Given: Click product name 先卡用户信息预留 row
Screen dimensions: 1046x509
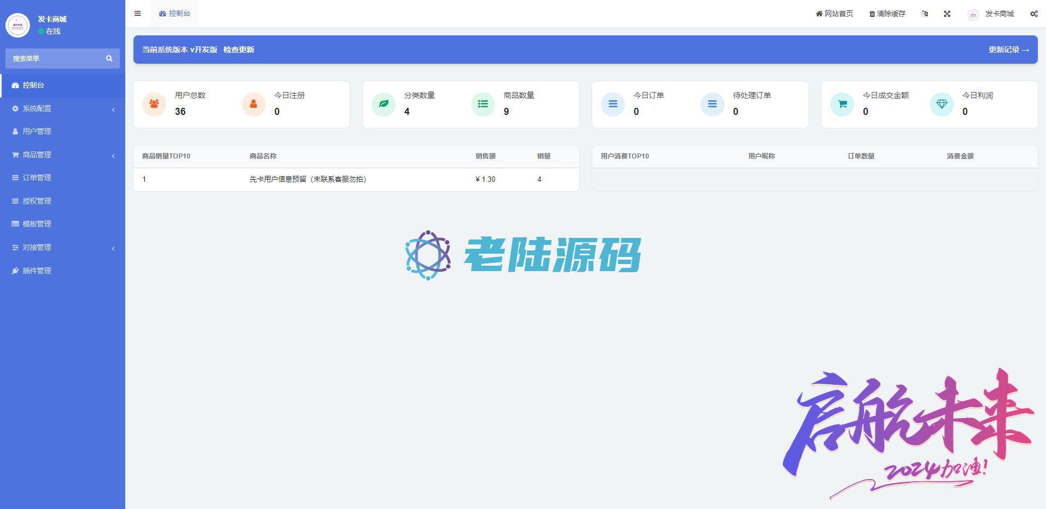Looking at the screenshot, I should click(x=308, y=179).
